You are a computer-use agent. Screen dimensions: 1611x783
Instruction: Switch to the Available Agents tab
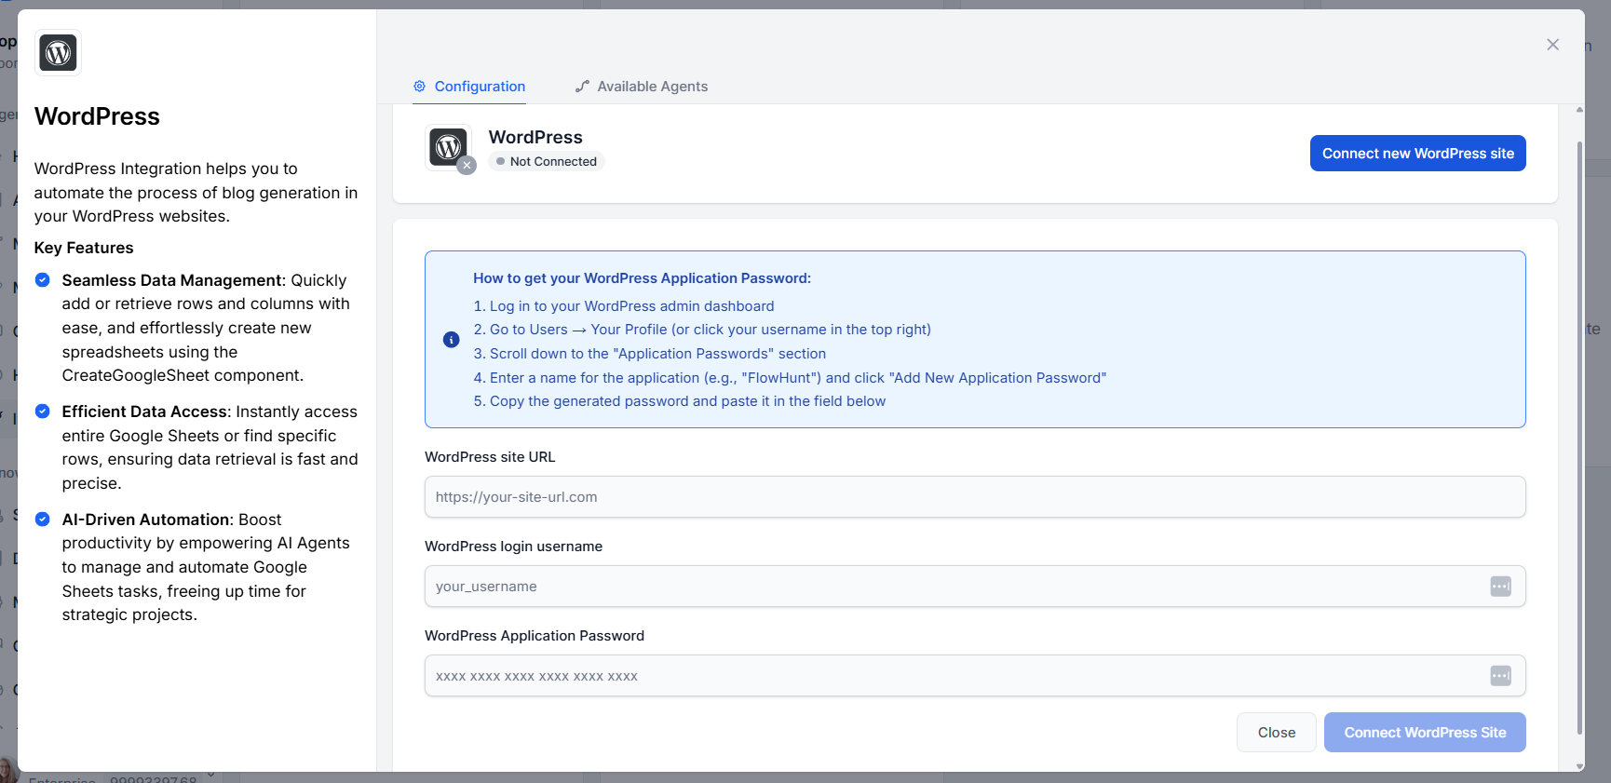coord(642,86)
